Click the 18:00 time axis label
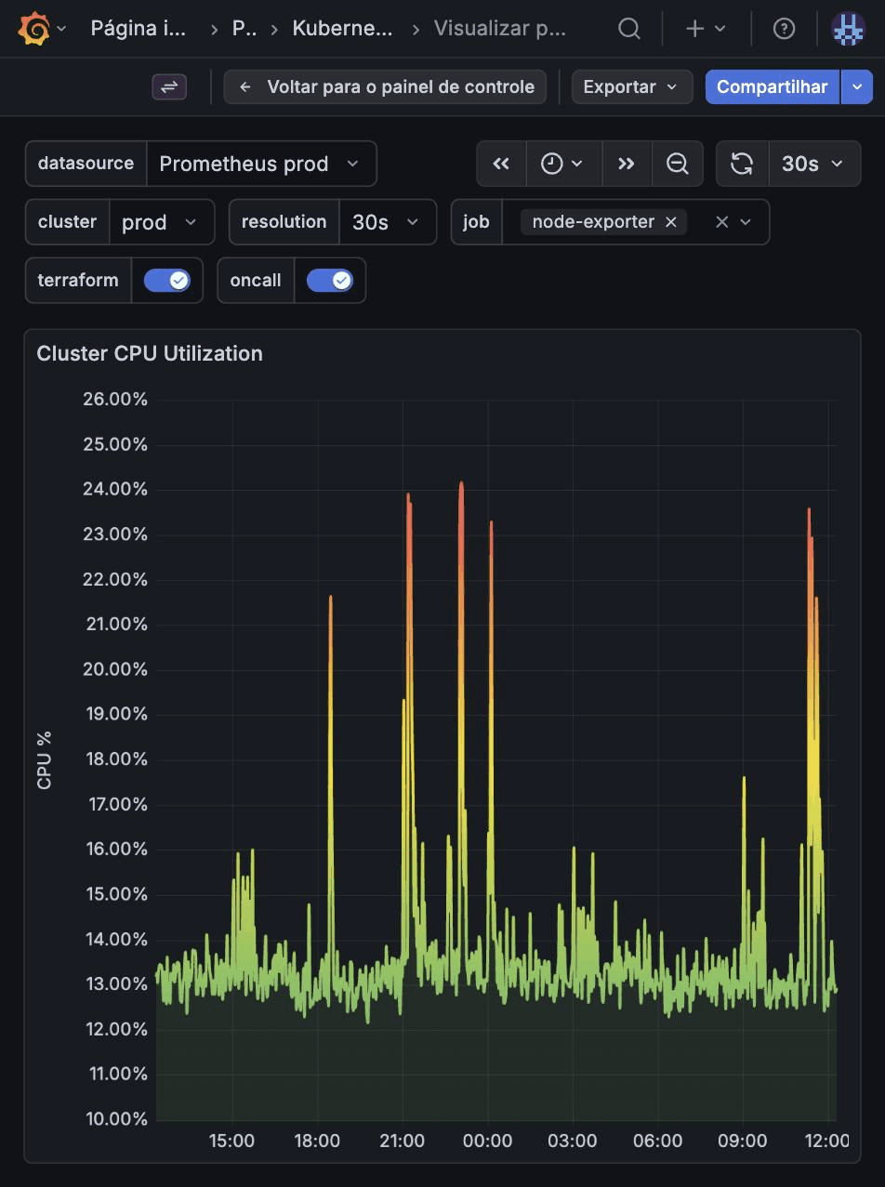This screenshot has height=1187, width=885. pyautogui.click(x=317, y=1141)
